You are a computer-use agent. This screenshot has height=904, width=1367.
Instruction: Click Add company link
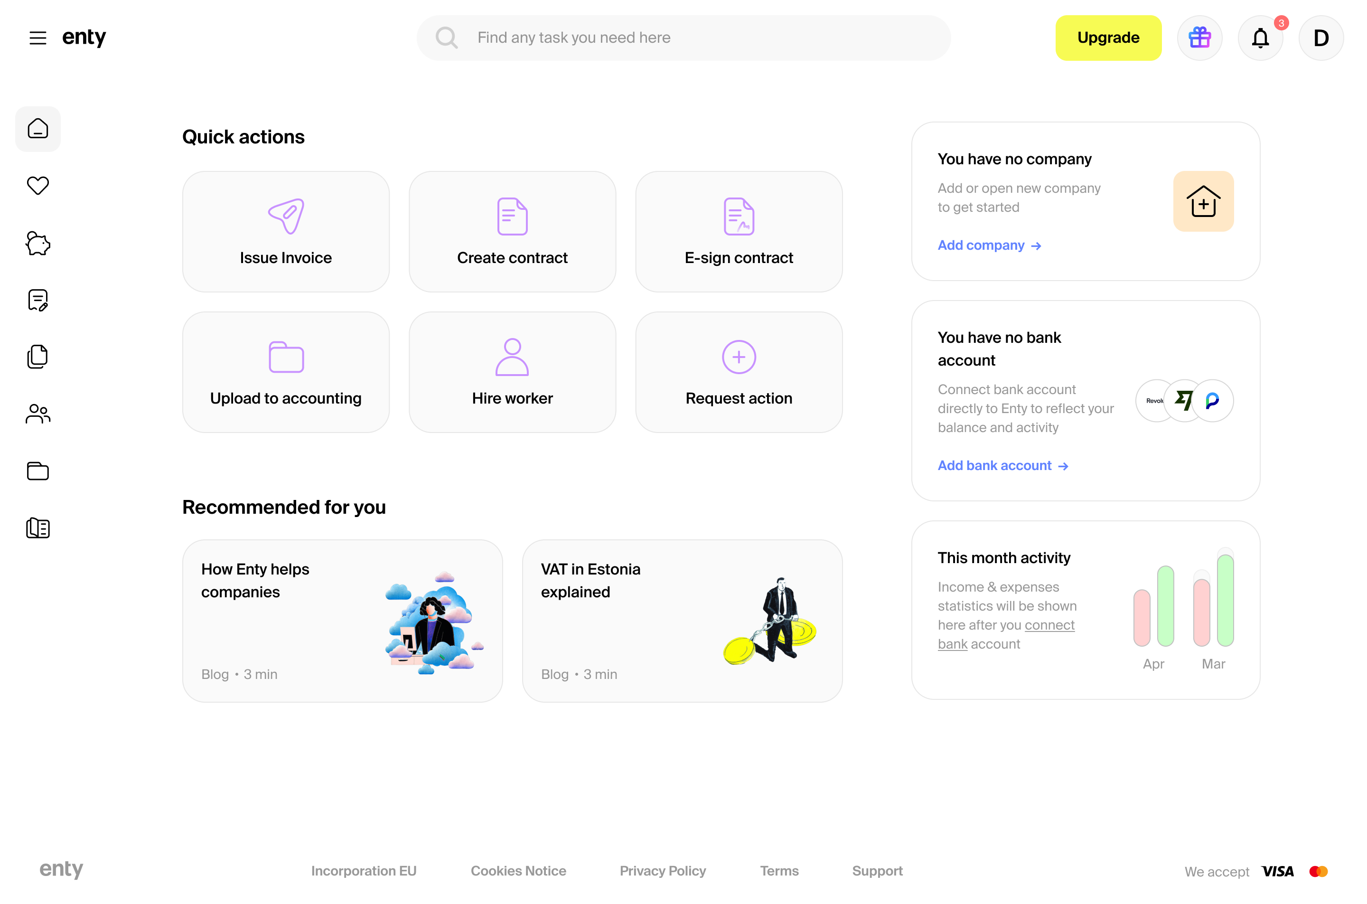(989, 245)
